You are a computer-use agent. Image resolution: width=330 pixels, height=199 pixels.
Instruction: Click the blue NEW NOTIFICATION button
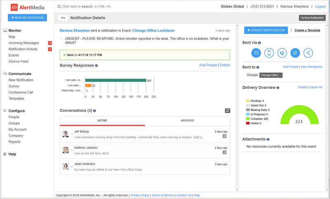click(x=27, y=18)
